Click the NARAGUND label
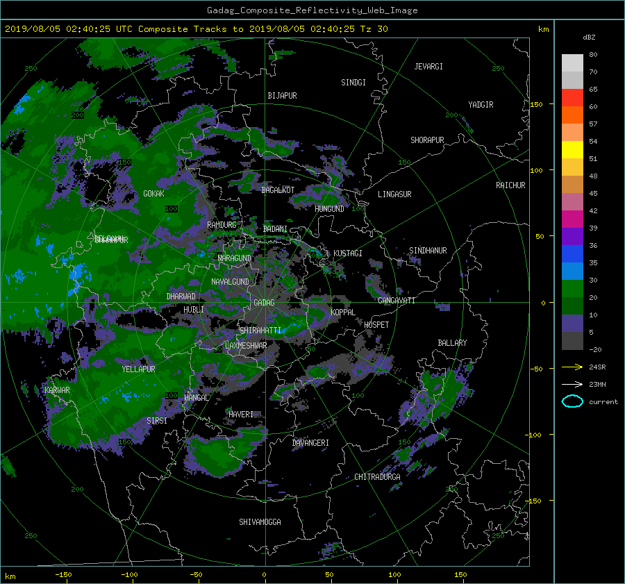This screenshot has height=584, width=625. 235,258
